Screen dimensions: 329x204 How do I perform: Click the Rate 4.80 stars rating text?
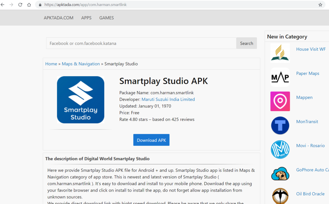coord(157,119)
